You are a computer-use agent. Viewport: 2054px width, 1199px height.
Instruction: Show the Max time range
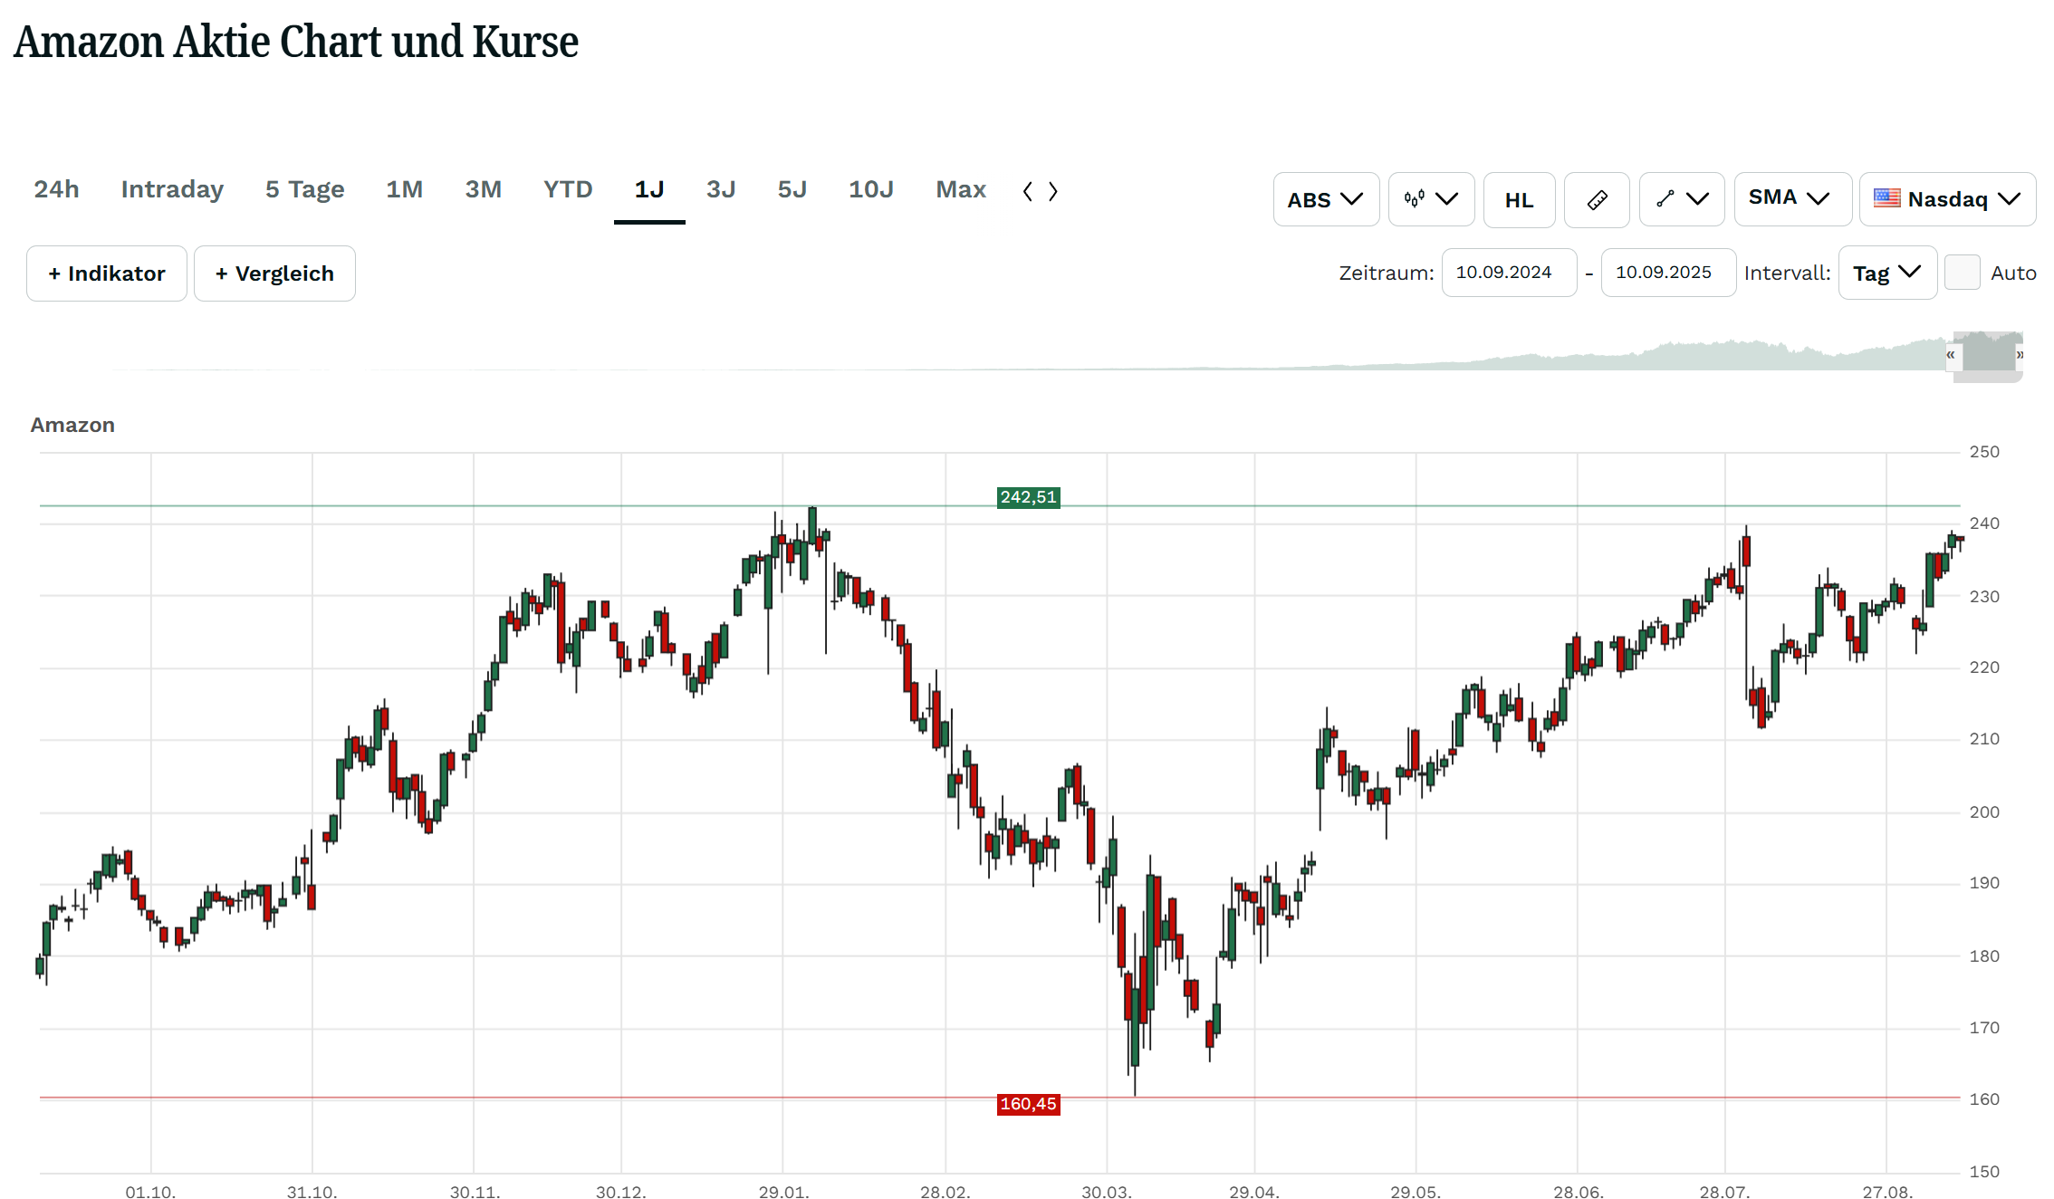961,189
